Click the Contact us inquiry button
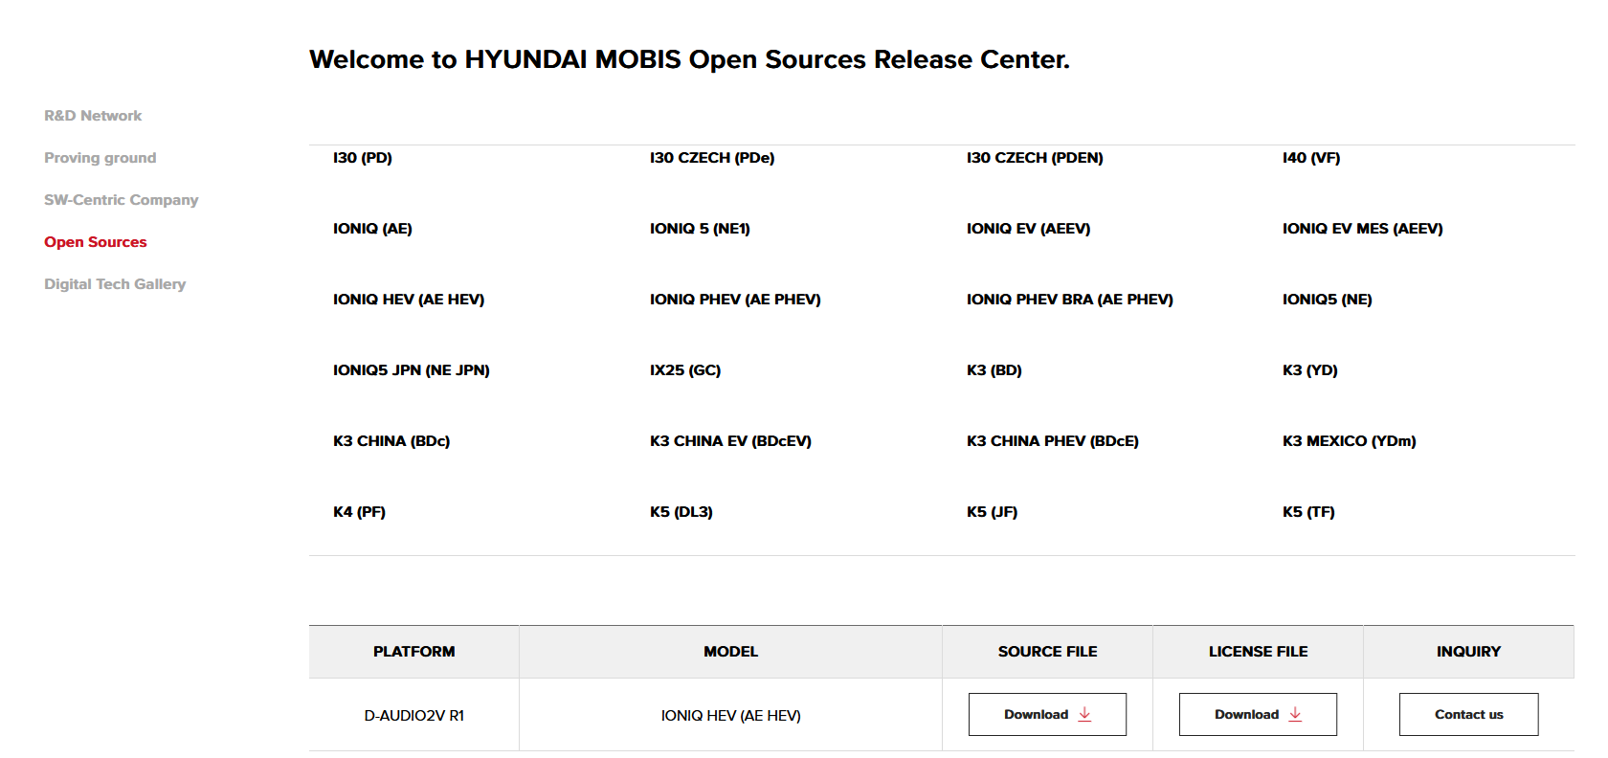This screenshot has width=1608, height=758. [1468, 714]
